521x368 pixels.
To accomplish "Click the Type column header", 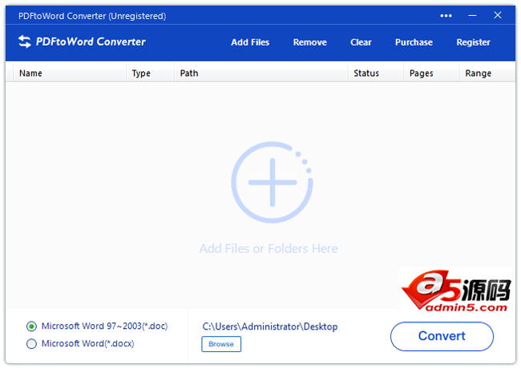I will point(141,73).
